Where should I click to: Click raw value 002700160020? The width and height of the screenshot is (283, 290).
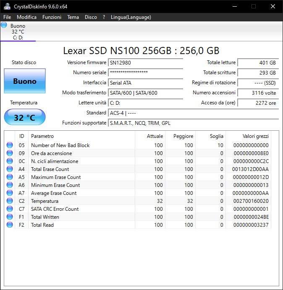click(251, 201)
